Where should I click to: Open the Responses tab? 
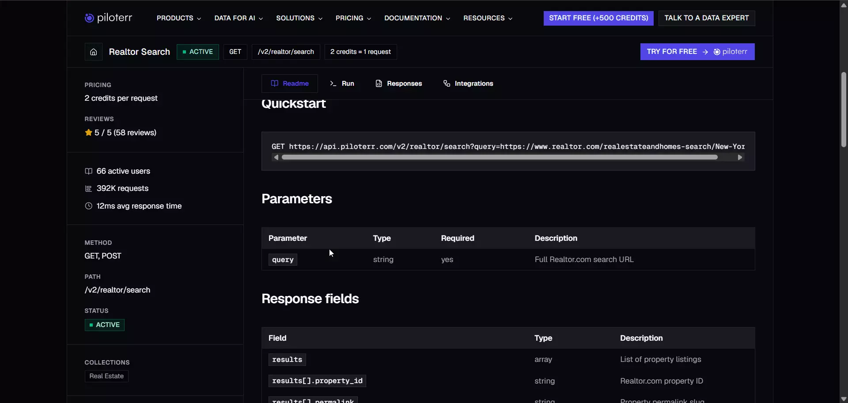click(399, 84)
